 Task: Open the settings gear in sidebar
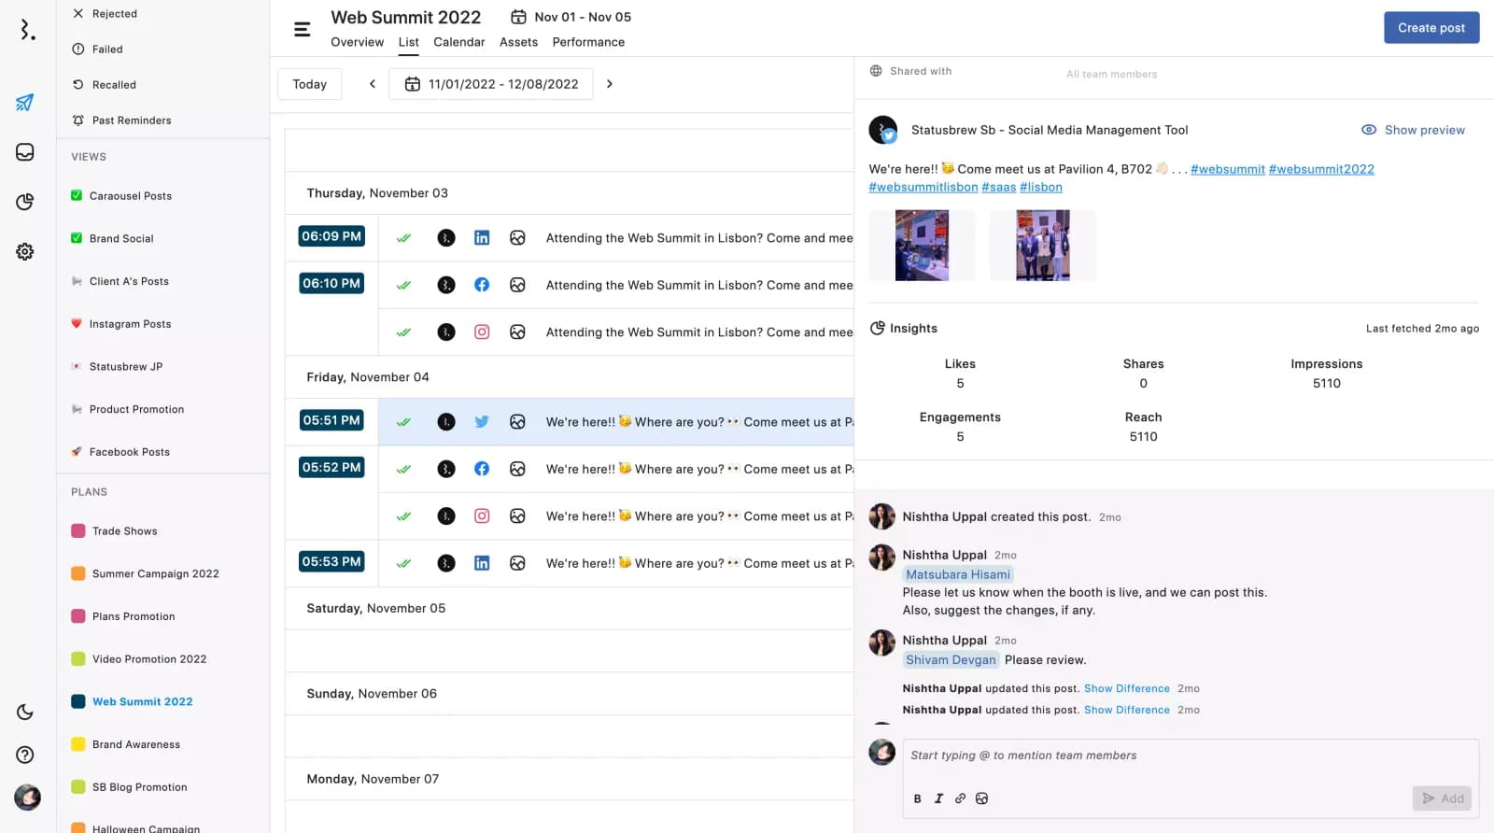tap(25, 251)
